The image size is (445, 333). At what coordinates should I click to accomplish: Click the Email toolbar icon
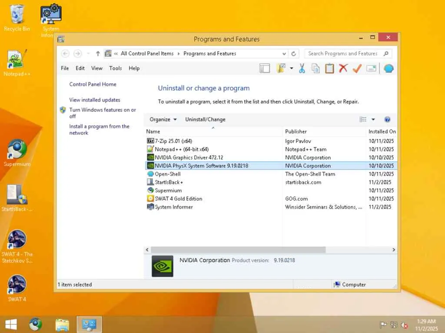(371, 68)
